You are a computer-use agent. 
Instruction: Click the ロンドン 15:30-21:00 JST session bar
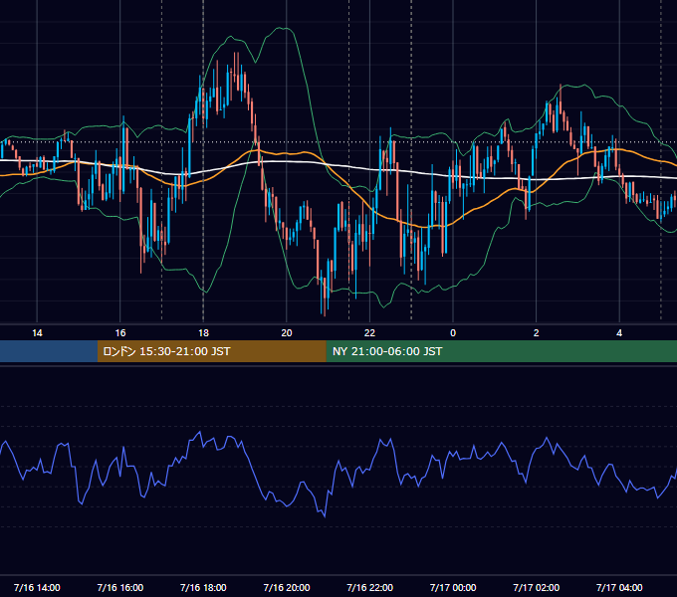pyautogui.click(x=211, y=351)
